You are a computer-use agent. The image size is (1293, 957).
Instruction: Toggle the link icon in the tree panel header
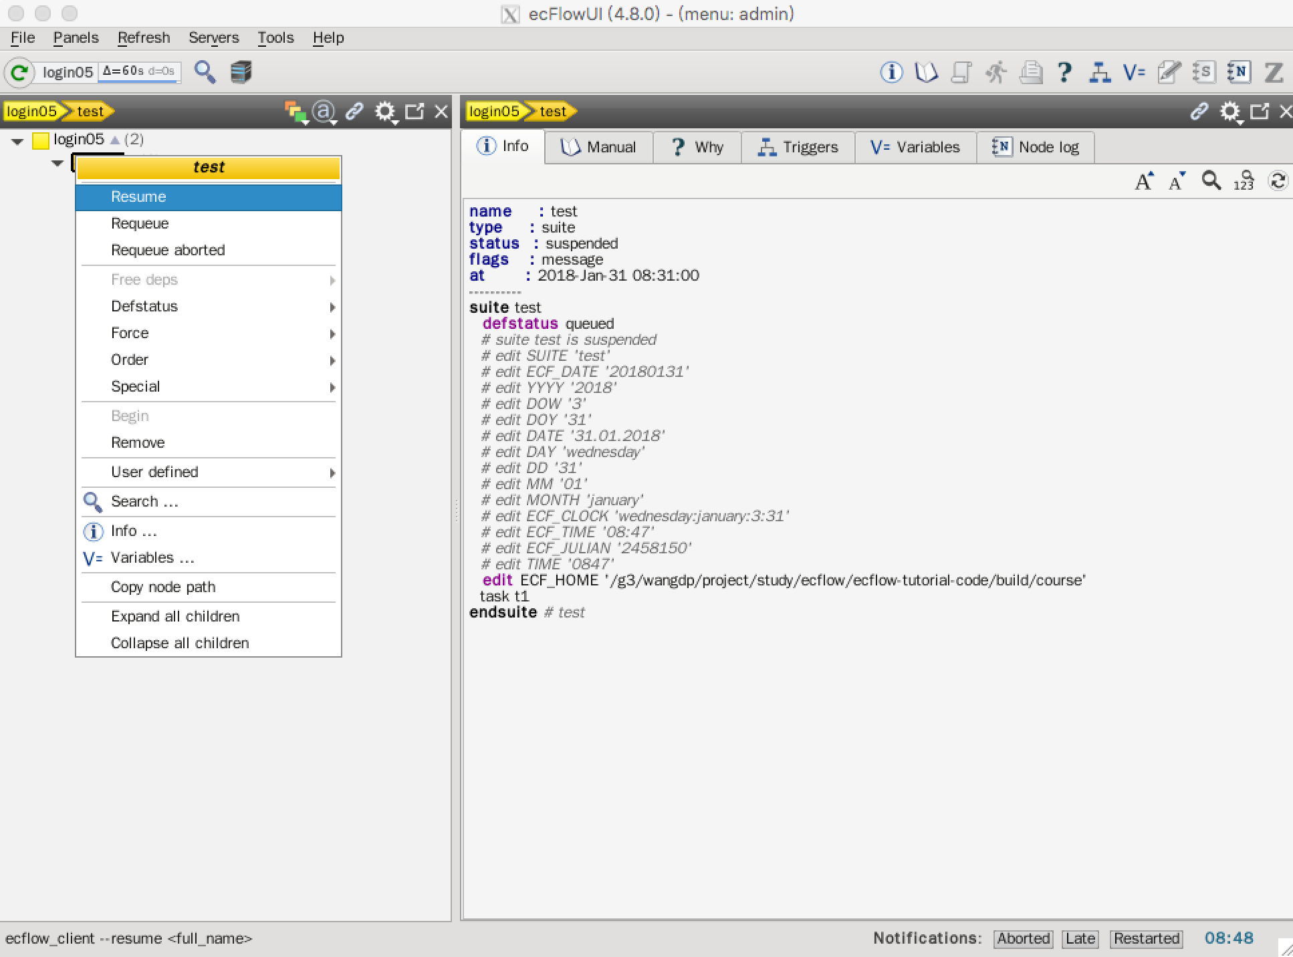pyautogui.click(x=354, y=111)
